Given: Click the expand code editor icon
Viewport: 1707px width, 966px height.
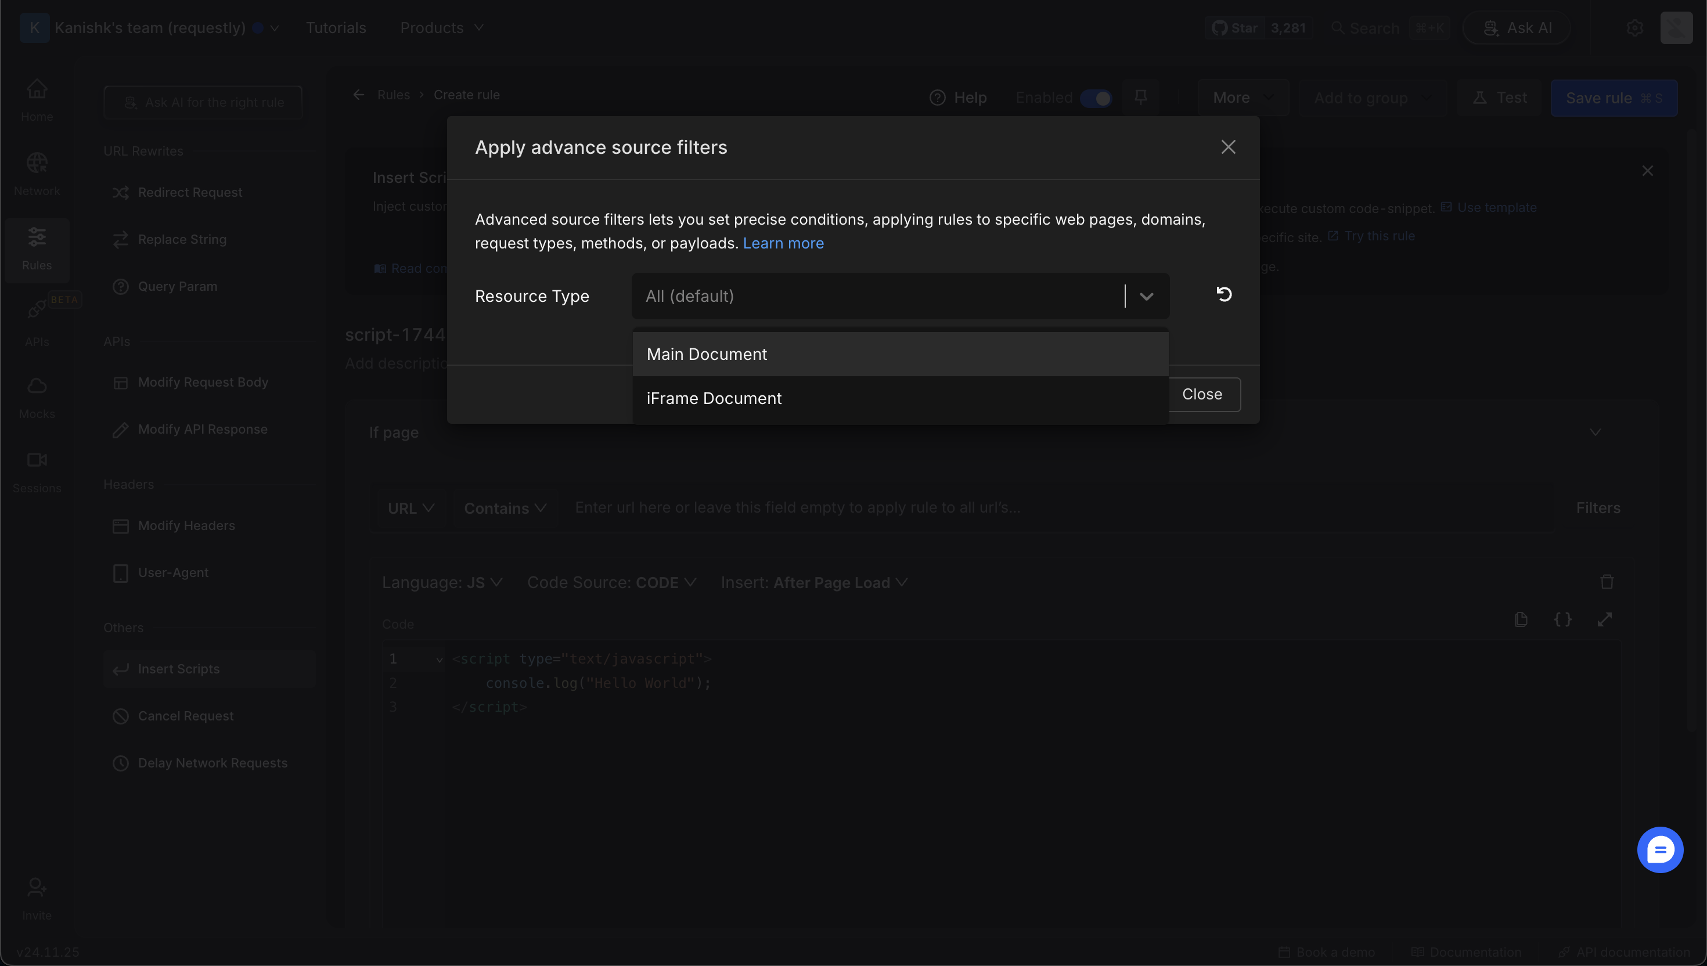Looking at the screenshot, I should tap(1604, 619).
